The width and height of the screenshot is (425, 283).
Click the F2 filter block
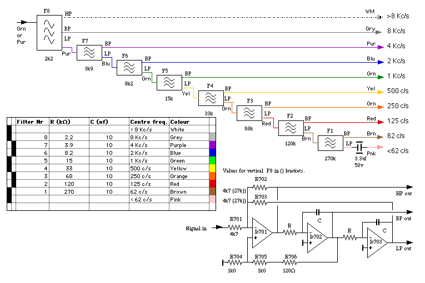coord(289,128)
